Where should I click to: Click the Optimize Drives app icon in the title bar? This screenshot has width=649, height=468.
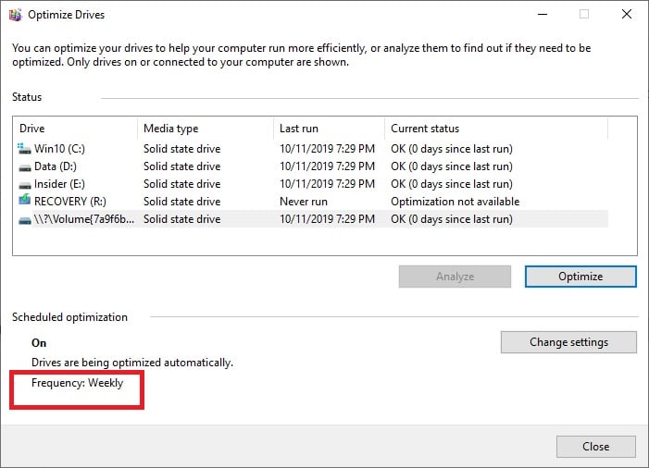click(x=15, y=15)
